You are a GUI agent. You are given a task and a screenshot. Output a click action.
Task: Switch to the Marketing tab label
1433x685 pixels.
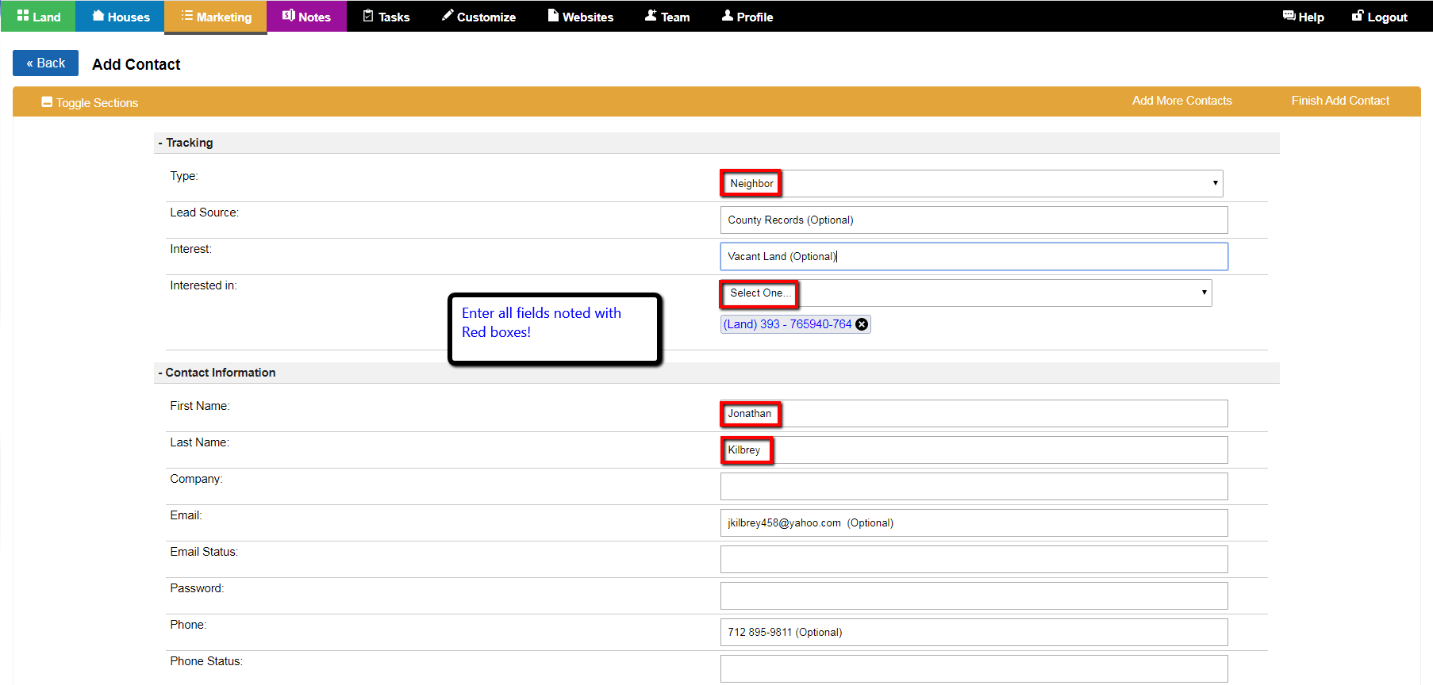click(224, 17)
